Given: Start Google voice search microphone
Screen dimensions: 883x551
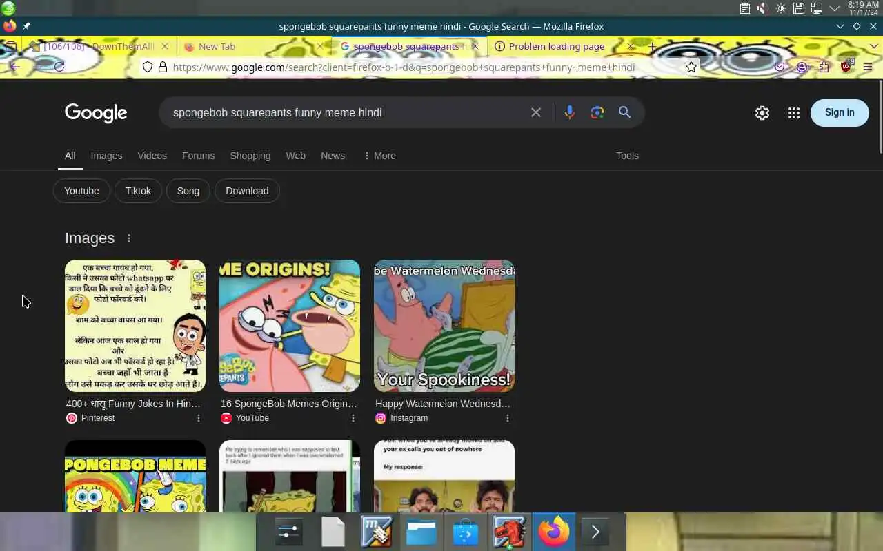Looking at the screenshot, I should tap(569, 112).
